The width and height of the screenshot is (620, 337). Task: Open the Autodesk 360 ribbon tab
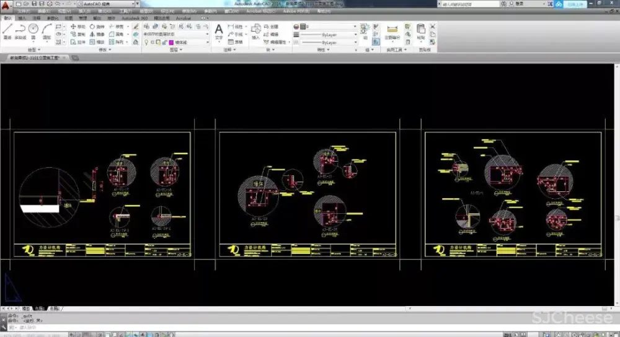tap(135, 19)
